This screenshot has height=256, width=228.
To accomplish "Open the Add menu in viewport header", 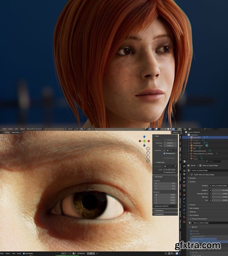I will click(16, 129).
